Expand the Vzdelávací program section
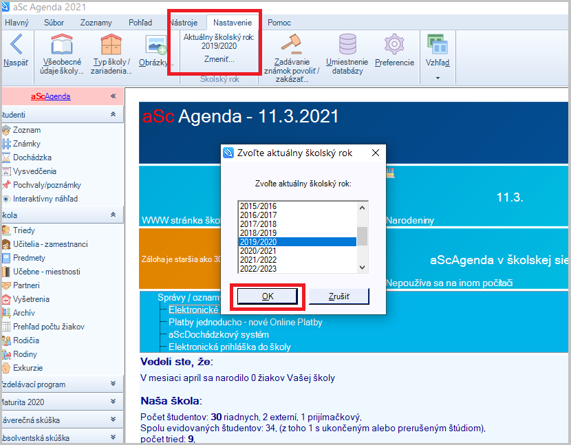This screenshot has height=445, width=571. tap(114, 384)
